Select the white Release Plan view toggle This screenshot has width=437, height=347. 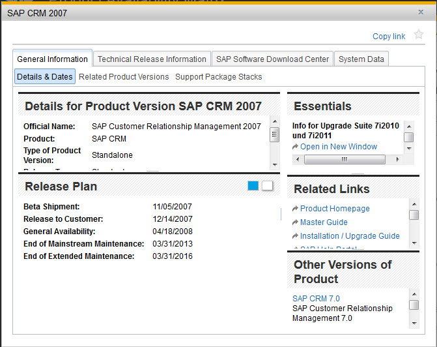(267, 186)
